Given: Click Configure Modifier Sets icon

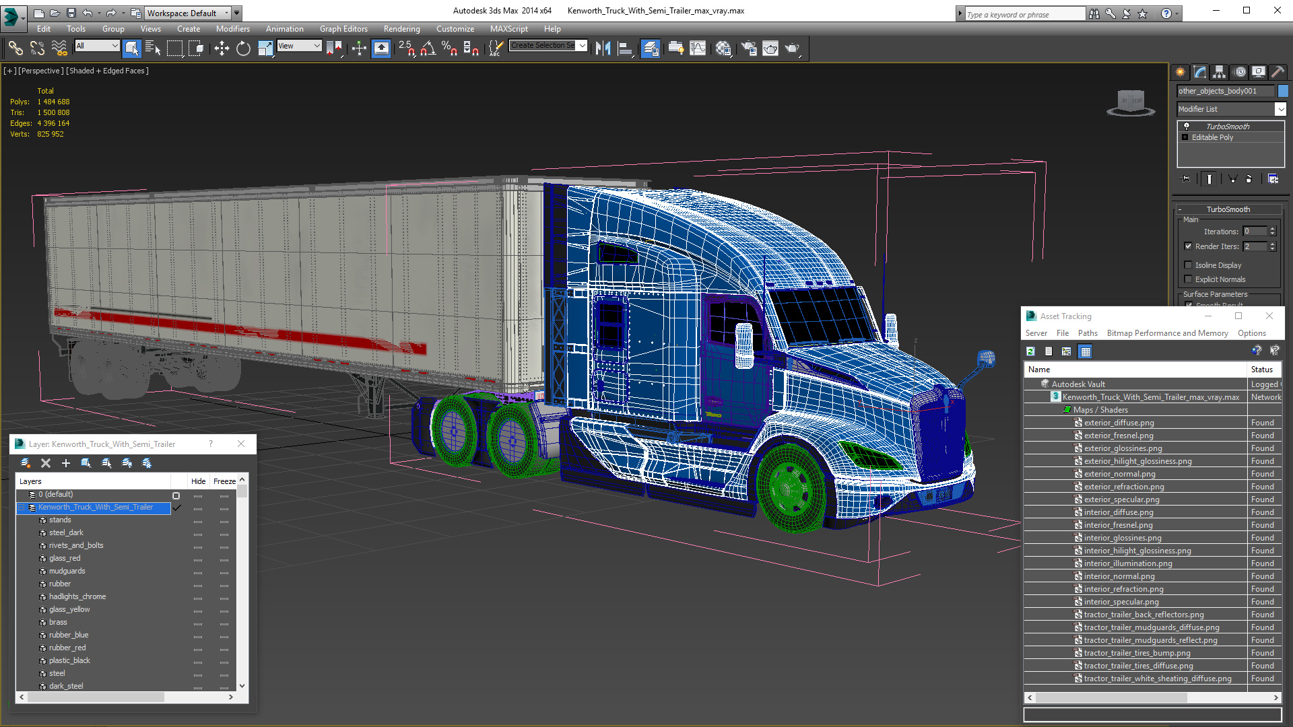Looking at the screenshot, I should 1273,178.
